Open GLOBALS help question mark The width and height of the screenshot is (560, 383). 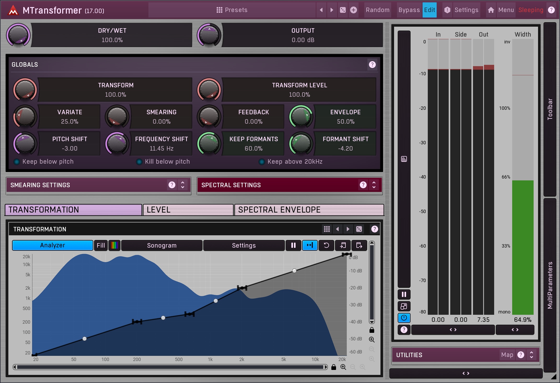[x=372, y=65]
